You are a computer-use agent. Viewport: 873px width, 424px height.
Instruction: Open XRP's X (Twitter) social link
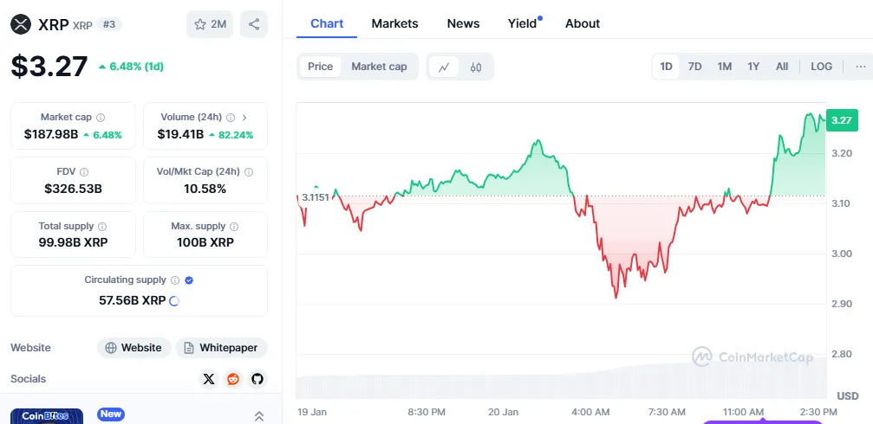pos(209,379)
